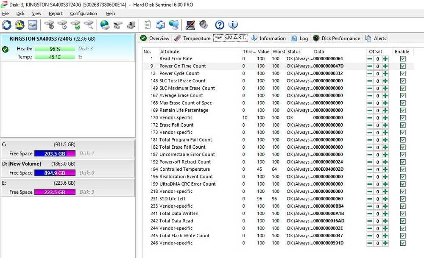Click the green 96 % health bar
424x258 pixels.
click(55, 49)
